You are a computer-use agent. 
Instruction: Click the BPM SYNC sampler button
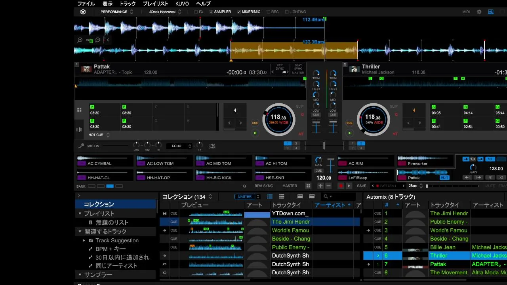[264, 186]
